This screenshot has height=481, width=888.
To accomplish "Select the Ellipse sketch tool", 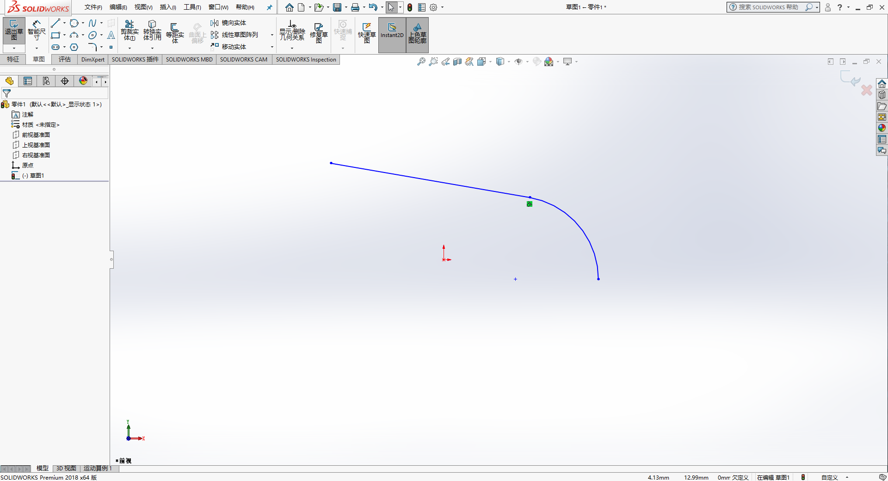I will [92, 35].
